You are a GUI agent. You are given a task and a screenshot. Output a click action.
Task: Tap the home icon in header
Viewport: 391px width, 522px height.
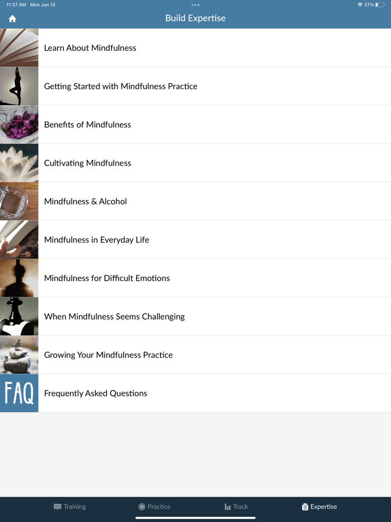12,18
